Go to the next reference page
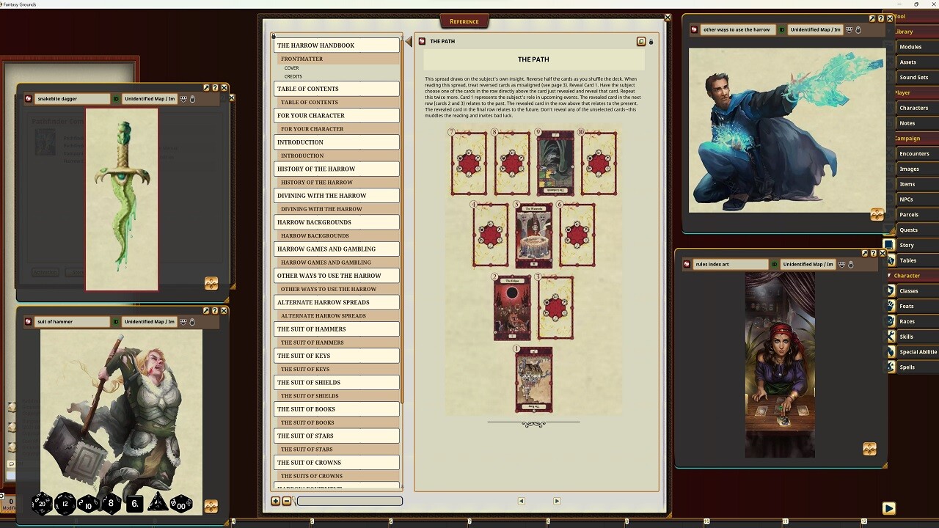939x528 pixels. [x=557, y=501]
